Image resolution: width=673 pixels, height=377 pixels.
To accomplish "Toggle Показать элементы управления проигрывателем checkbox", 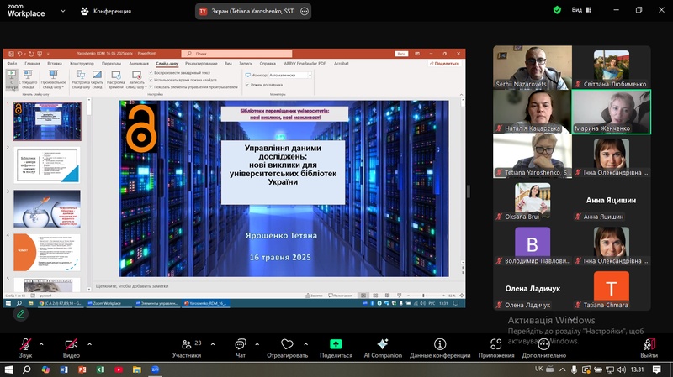I will tap(151, 87).
